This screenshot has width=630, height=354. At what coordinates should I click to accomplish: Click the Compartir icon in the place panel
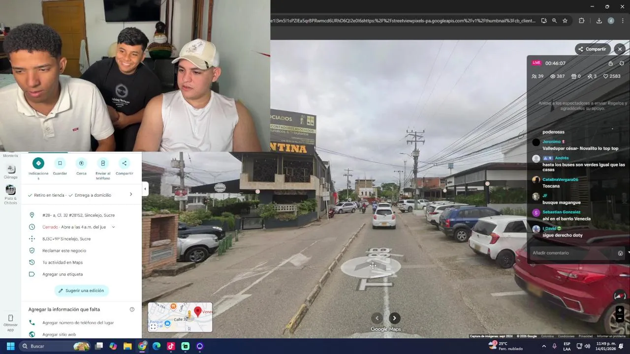(x=124, y=163)
